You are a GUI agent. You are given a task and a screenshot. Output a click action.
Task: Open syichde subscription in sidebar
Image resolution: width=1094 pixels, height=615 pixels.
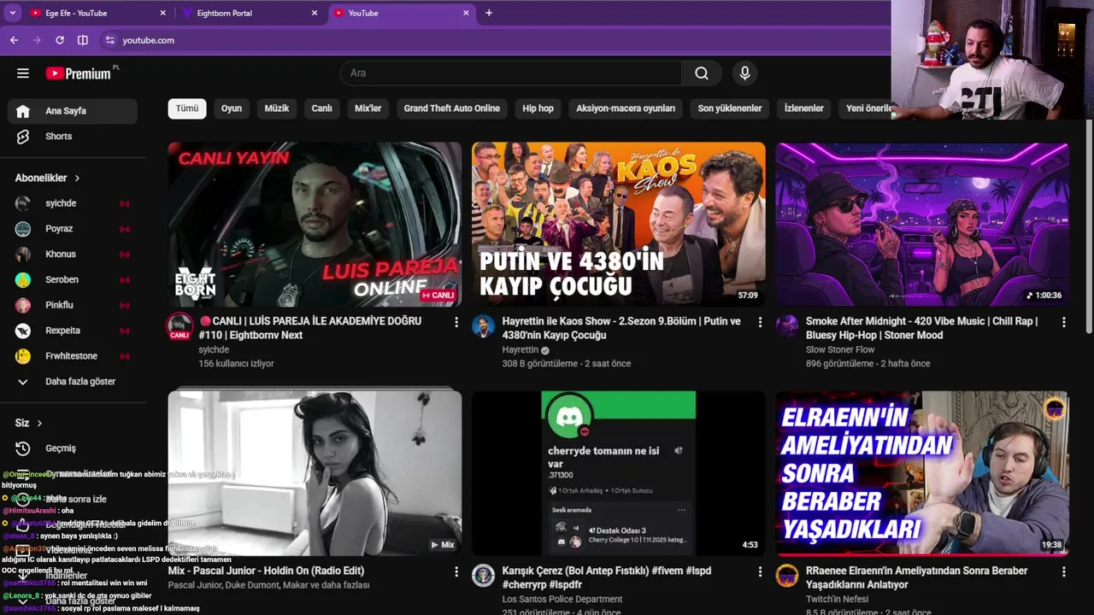pos(73,203)
